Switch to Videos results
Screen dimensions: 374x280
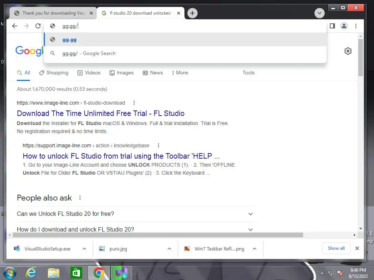click(x=89, y=73)
